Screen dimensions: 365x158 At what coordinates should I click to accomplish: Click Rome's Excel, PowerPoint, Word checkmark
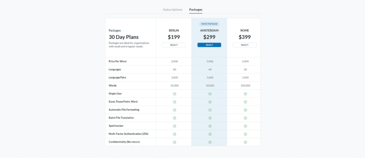pyautogui.click(x=245, y=102)
